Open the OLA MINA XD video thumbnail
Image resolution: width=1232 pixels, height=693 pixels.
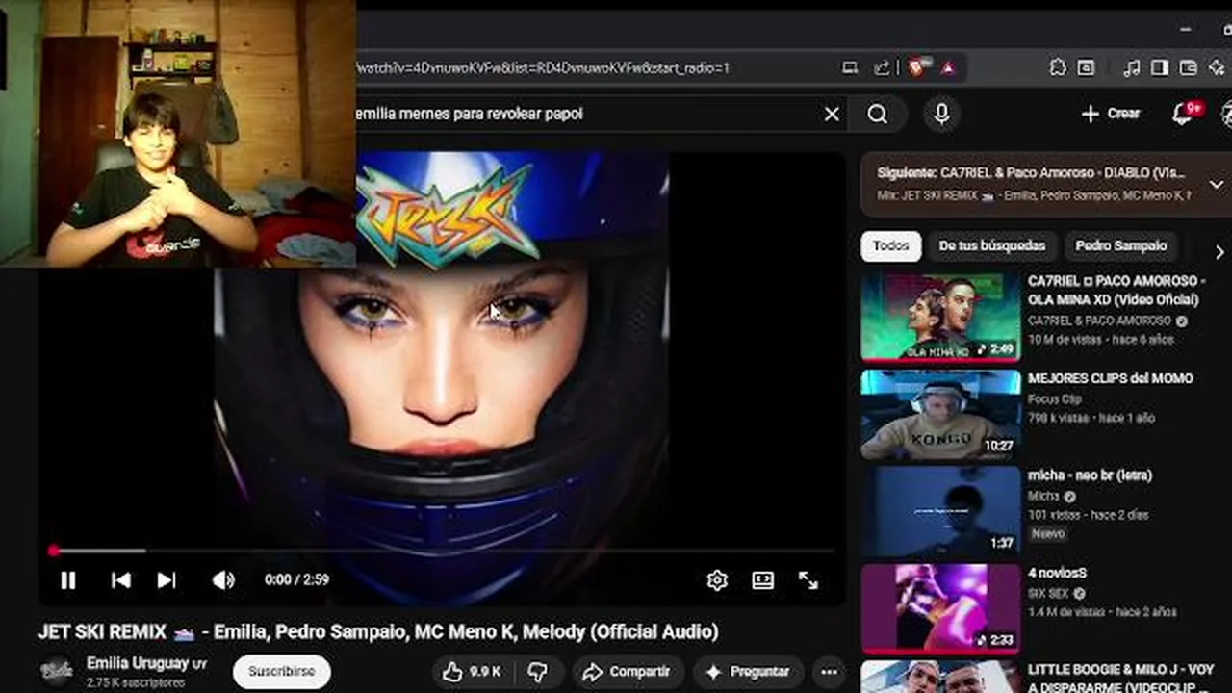click(x=940, y=316)
